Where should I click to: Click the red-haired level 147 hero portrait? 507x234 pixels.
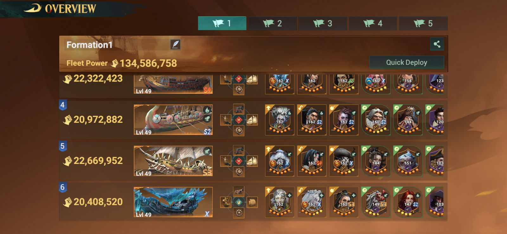408,202
